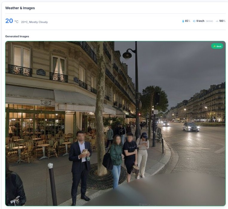Click the °C unit beside the temperature
Image resolution: width=228 pixels, height=209 pixels.
[x=16, y=22]
